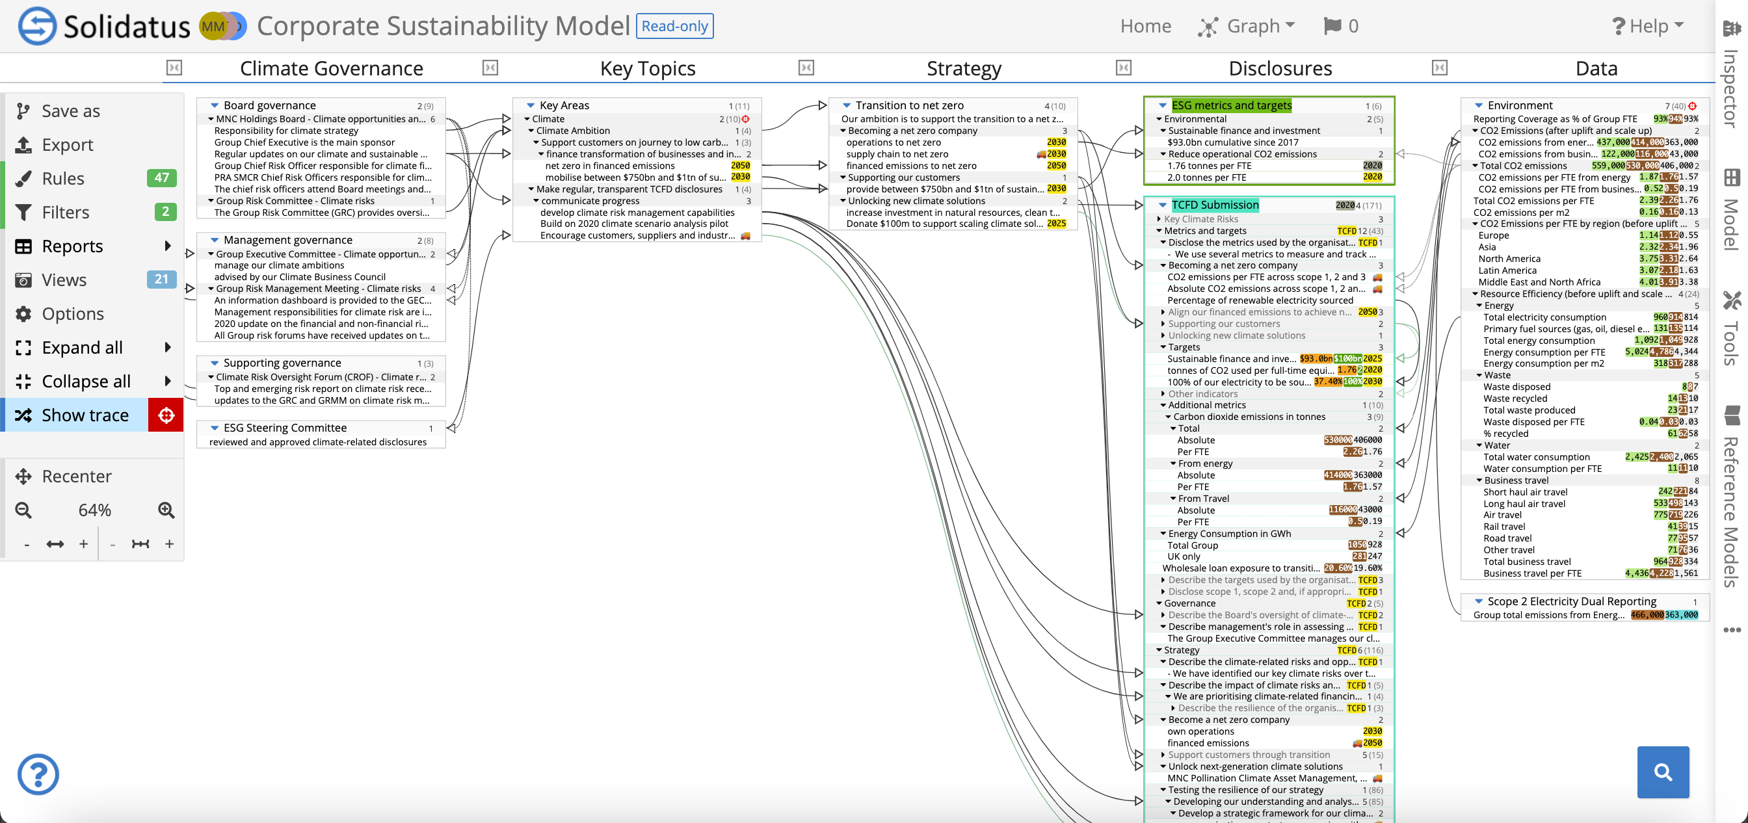Open the Reports submenu
This screenshot has height=823, width=1748.
tap(73, 246)
